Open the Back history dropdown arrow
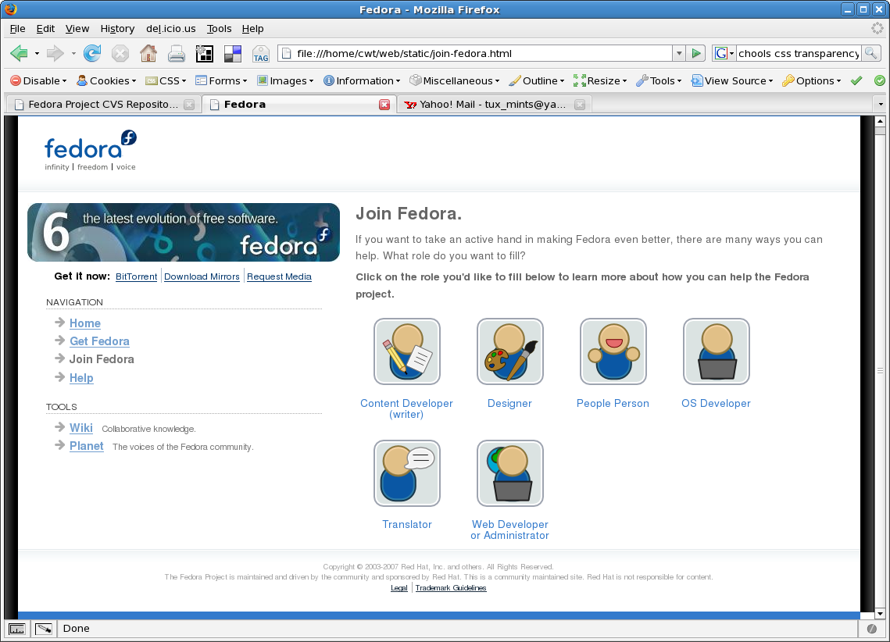 pos(37,53)
